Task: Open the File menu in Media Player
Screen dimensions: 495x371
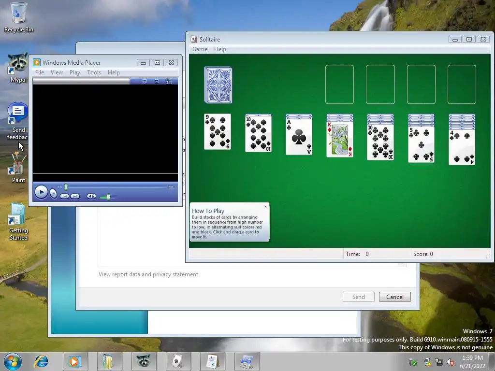Action: click(40, 72)
